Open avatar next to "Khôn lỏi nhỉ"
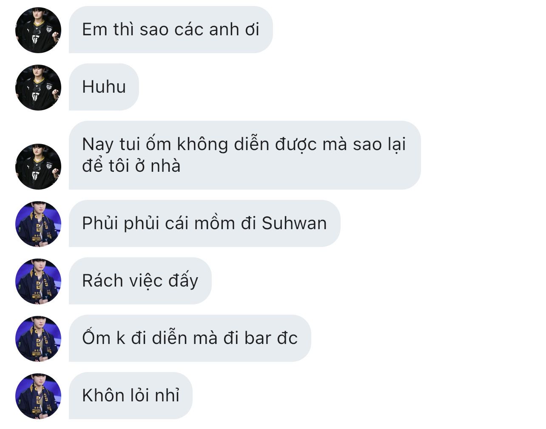Image resolution: width=546 pixels, height=429 pixels. click(x=38, y=396)
